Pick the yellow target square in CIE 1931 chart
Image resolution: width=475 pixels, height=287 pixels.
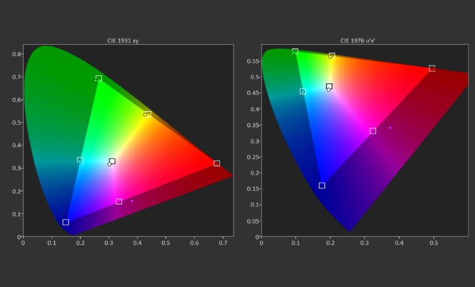click(x=148, y=114)
